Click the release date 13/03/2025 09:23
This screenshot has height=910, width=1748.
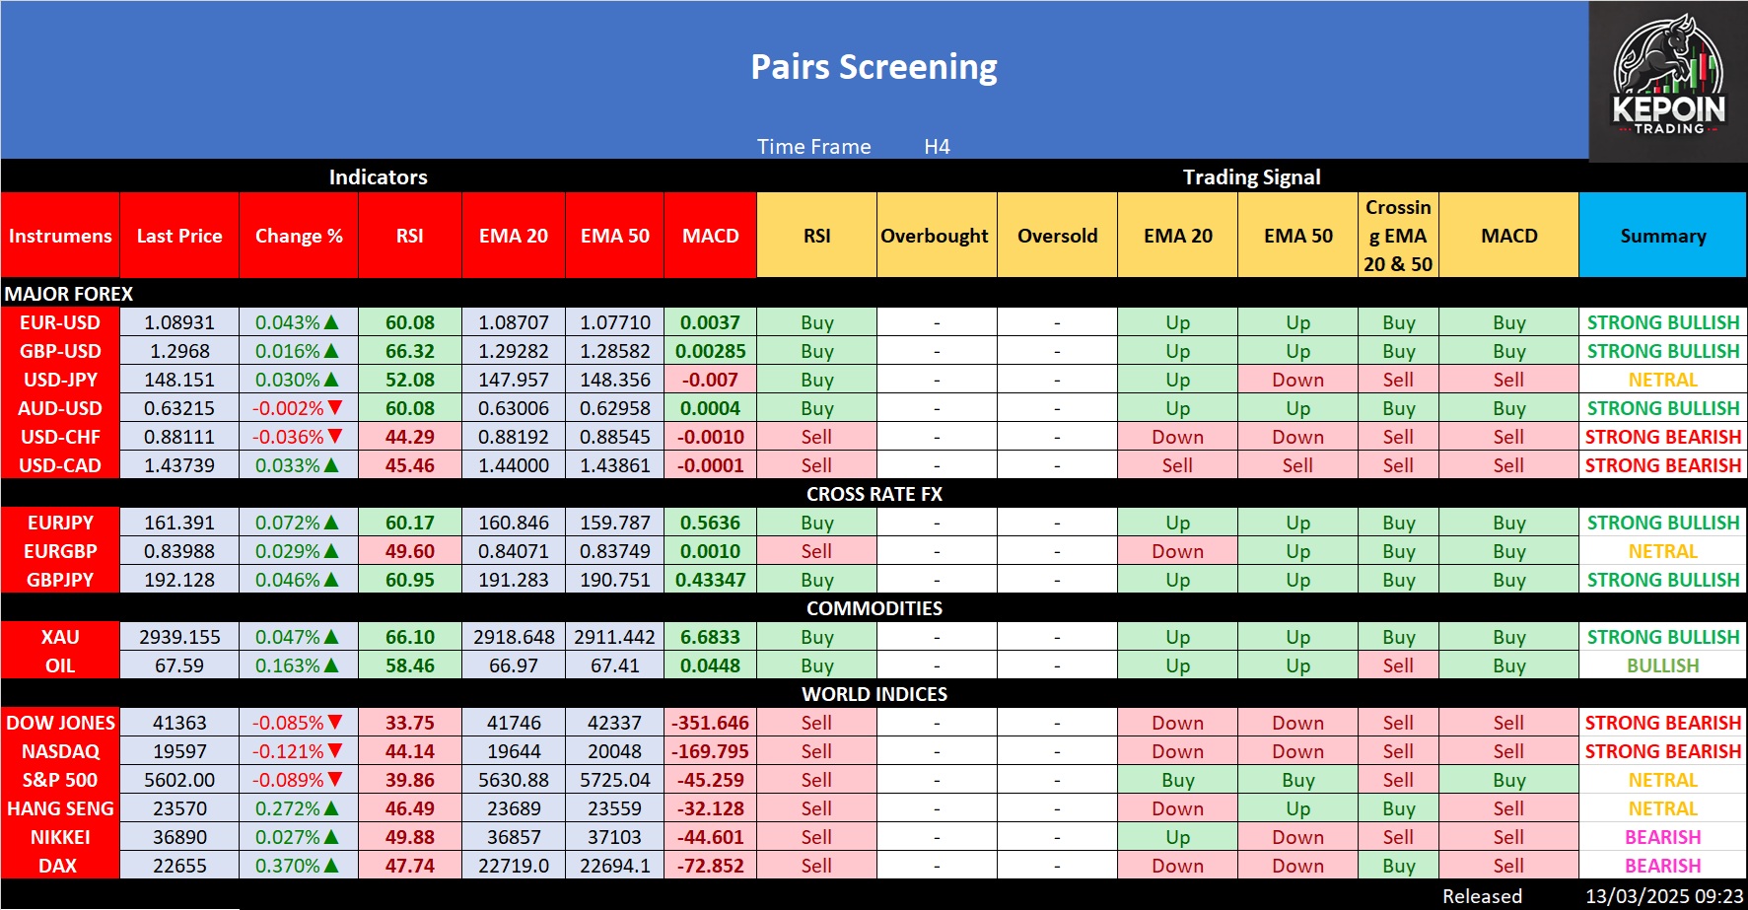click(1663, 896)
